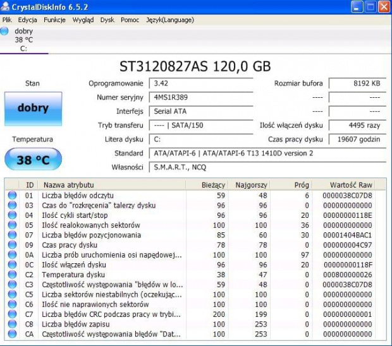
Task: Click the status orb for attribute 03
Action: pos(12,205)
